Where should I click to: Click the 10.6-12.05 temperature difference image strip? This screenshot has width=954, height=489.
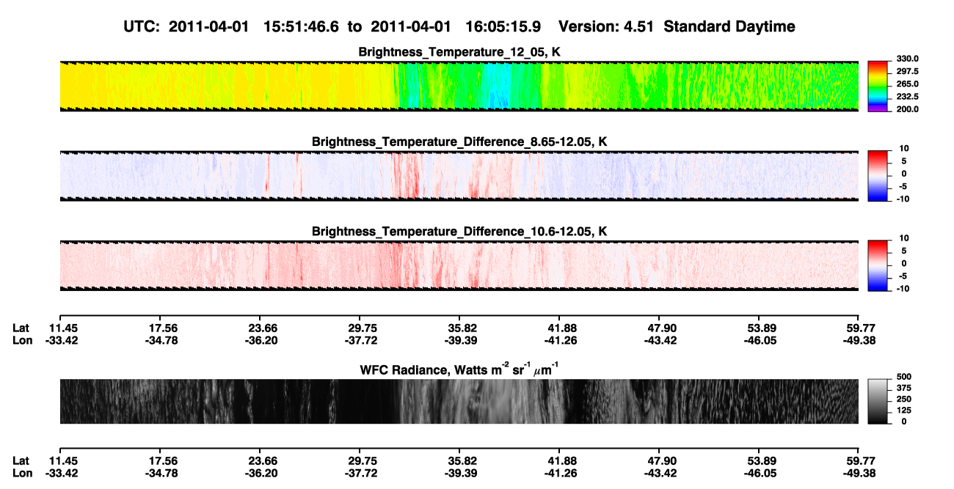point(459,265)
